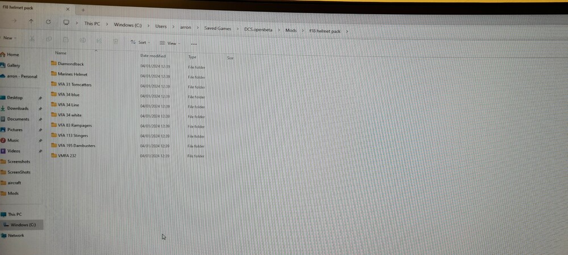Open the Sort options dropdown

coord(140,42)
